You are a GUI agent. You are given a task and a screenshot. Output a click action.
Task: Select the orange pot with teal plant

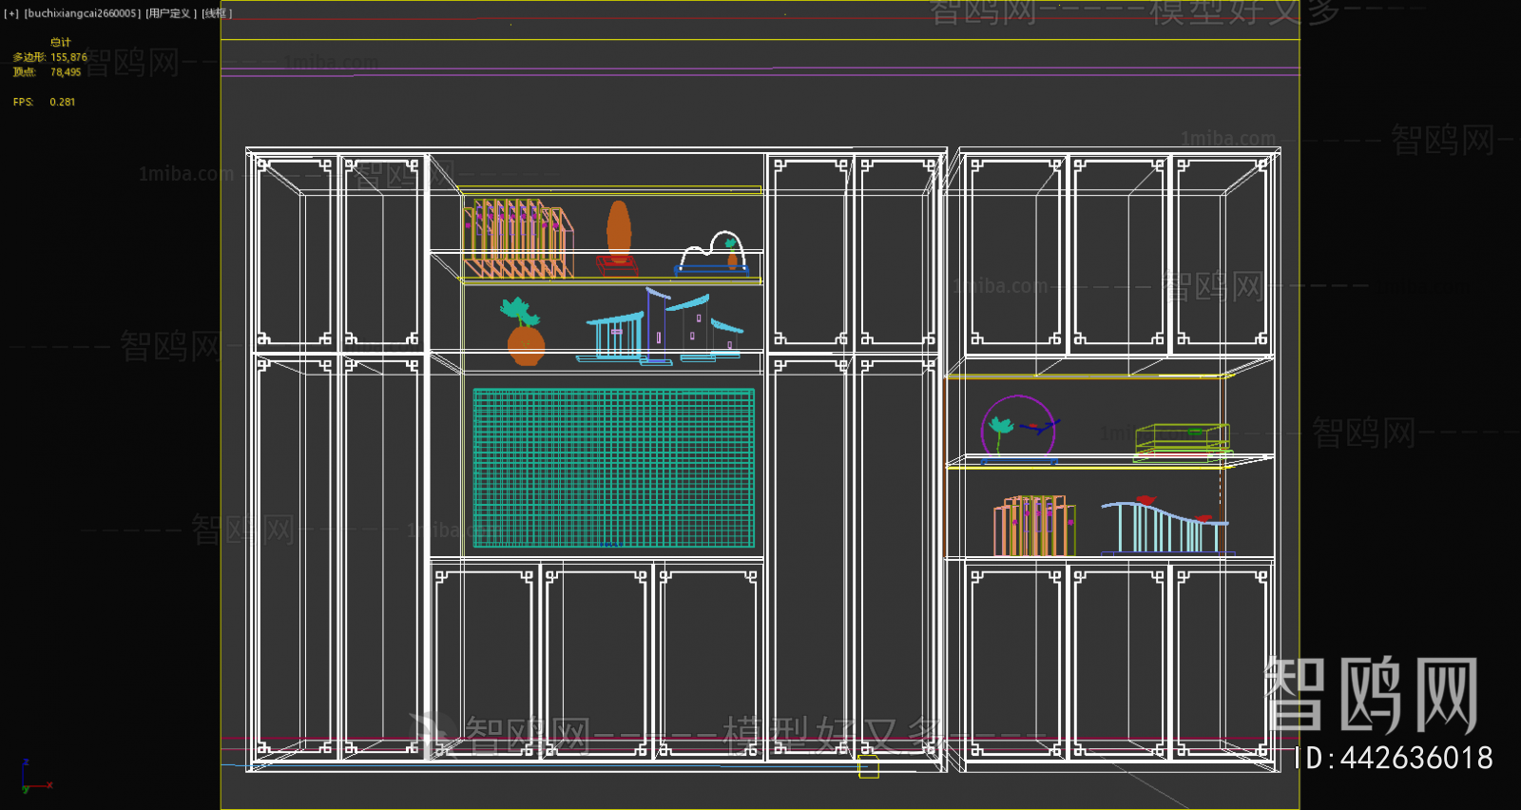(x=525, y=335)
